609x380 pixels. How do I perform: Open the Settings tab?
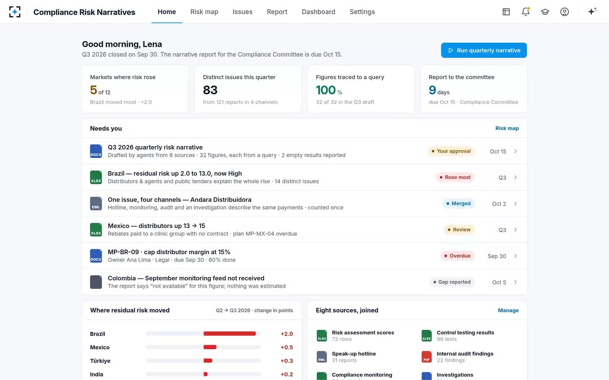click(x=362, y=12)
